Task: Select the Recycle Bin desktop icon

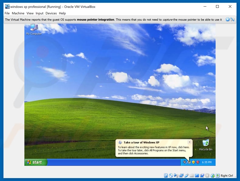Action: click(206, 145)
